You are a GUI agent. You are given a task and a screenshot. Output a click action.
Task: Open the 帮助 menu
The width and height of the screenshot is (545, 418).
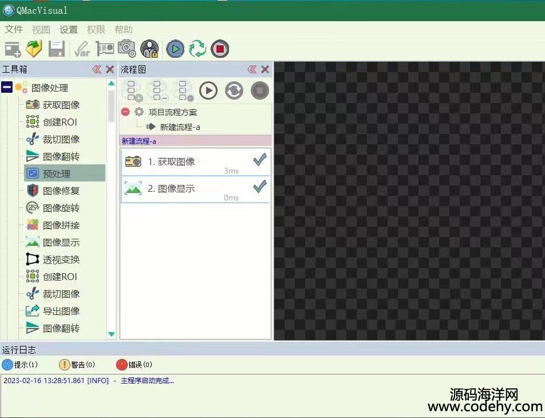pos(124,30)
